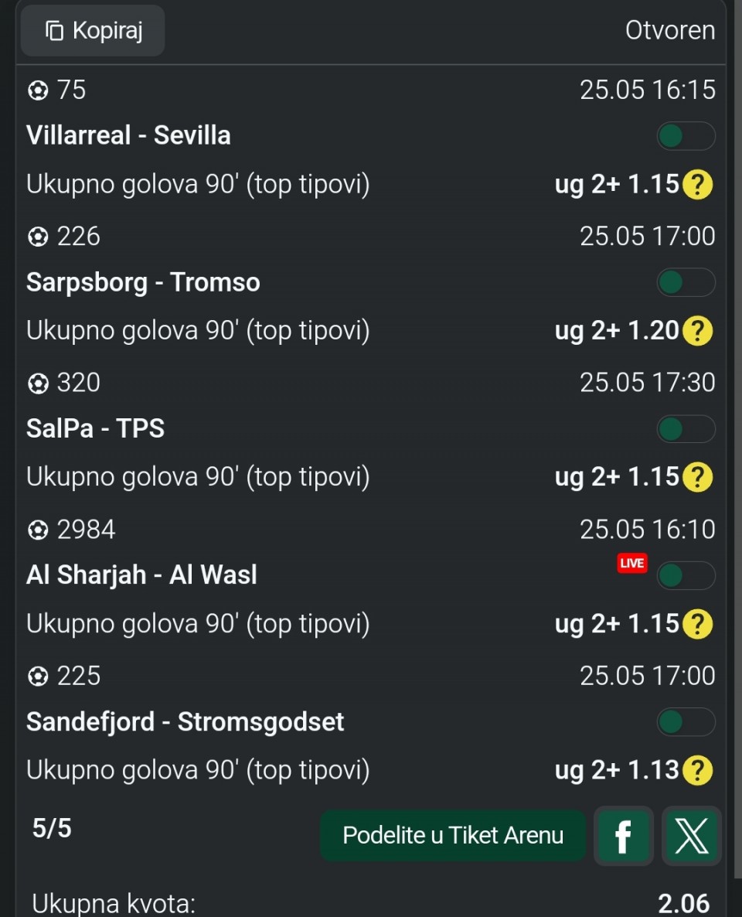Open help icon for SalPa - TPS odds
Image resolution: width=742 pixels, height=917 pixels.
click(x=698, y=476)
